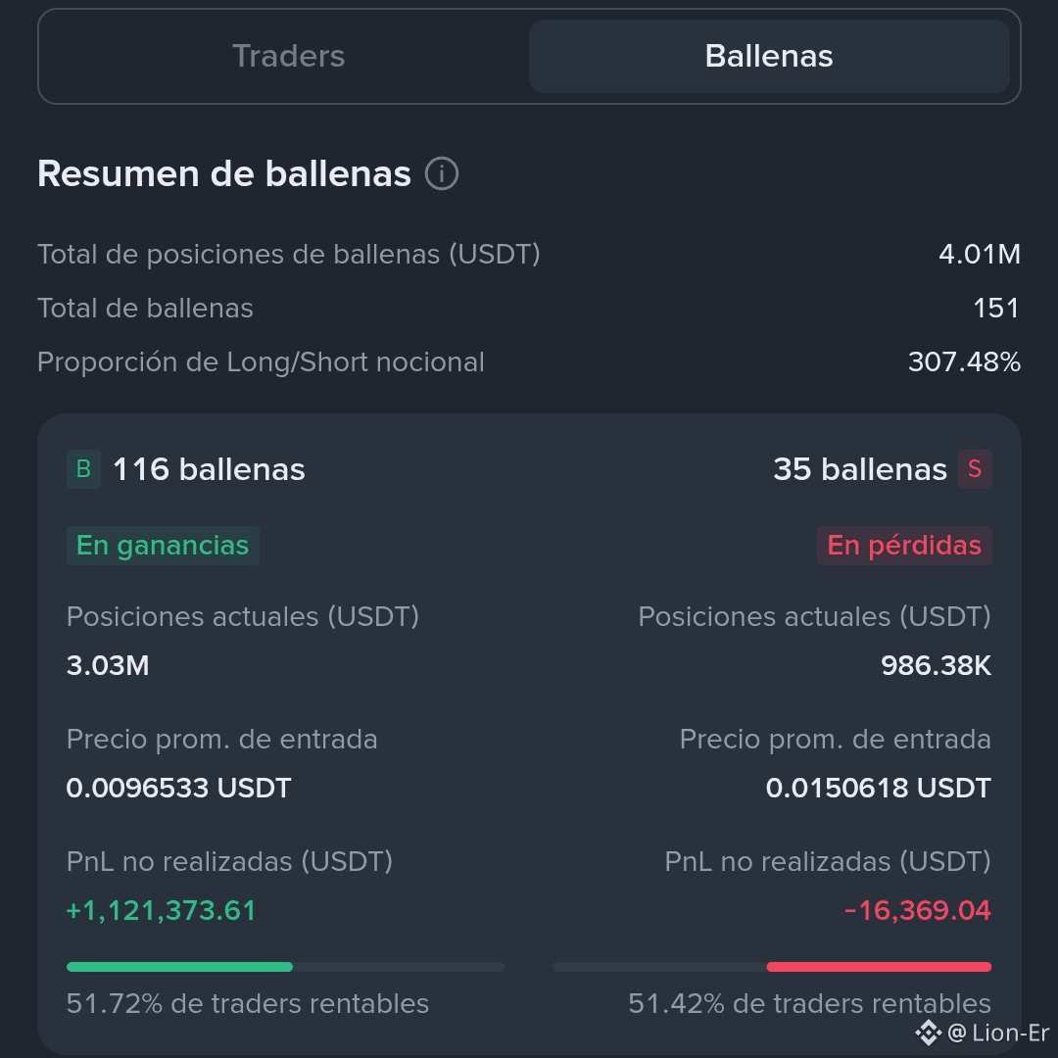Viewport: 1058px width, 1058px height.
Task: Click the Binance logo watermark icon
Action: click(x=929, y=1033)
